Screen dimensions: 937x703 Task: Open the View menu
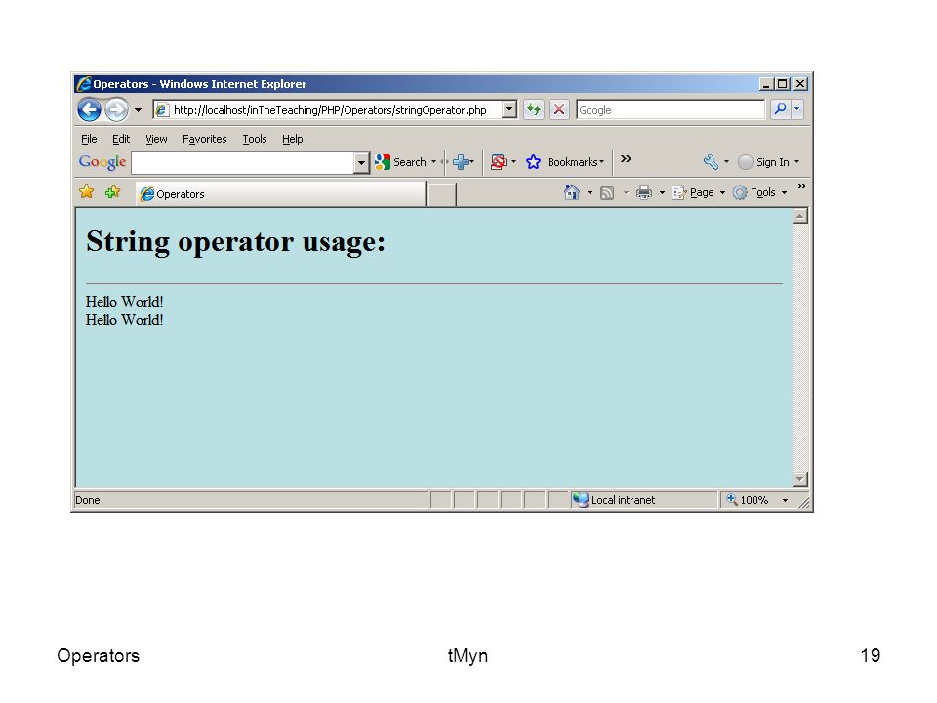pos(156,139)
